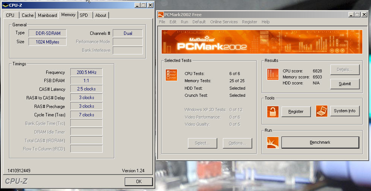
Task: Click the 1410912449 number in CPU-Z
Action: [19, 171]
